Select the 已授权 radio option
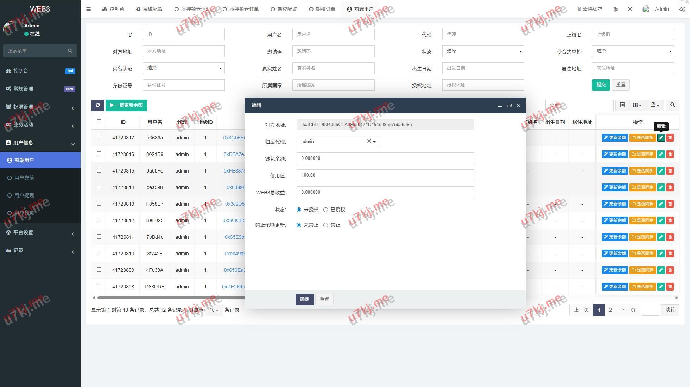 (326, 210)
